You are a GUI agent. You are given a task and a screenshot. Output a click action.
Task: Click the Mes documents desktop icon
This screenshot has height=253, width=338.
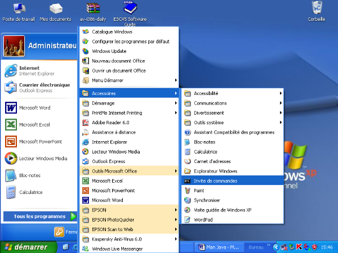(55, 10)
